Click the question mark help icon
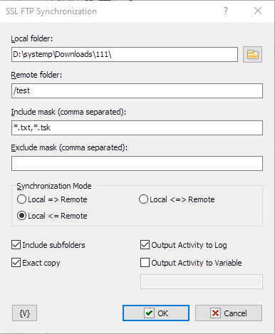 click(x=226, y=11)
